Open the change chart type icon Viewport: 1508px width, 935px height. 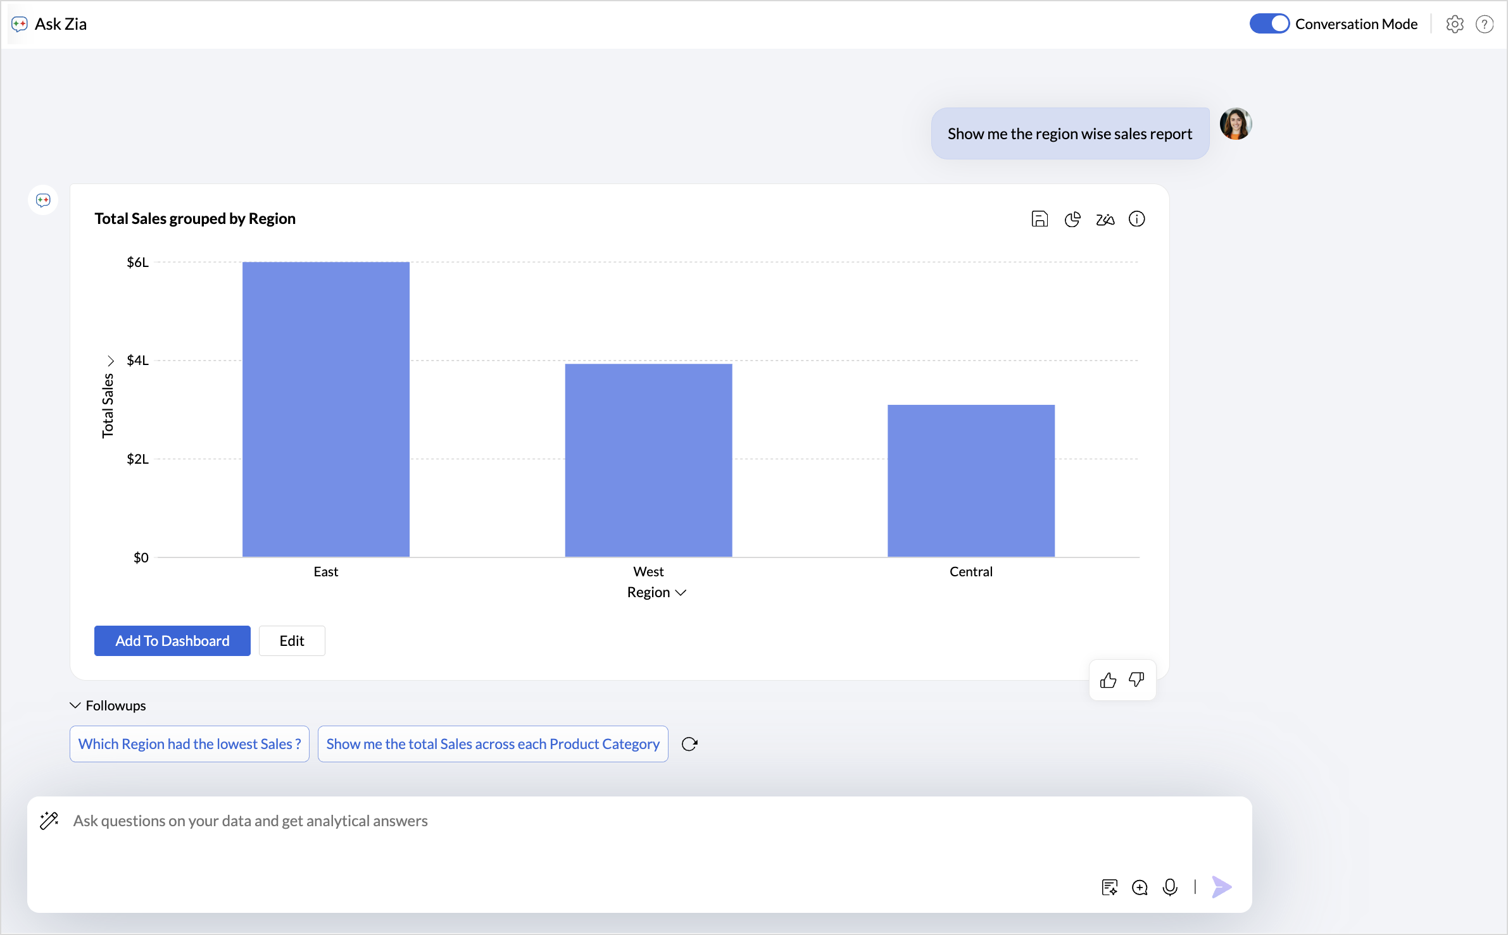tap(1072, 219)
